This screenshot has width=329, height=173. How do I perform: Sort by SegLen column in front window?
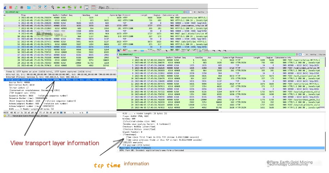click(x=270, y=58)
